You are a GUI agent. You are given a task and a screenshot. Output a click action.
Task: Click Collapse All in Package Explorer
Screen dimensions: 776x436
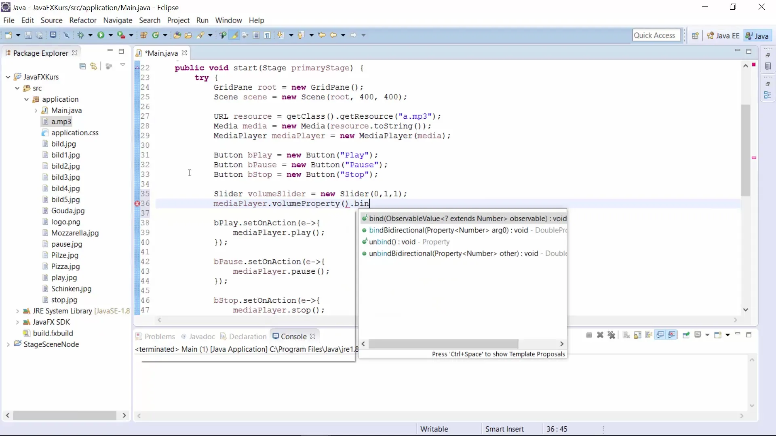pyautogui.click(x=82, y=66)
